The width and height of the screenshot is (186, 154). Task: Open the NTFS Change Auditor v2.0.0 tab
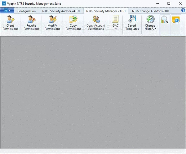pos(151,11)
